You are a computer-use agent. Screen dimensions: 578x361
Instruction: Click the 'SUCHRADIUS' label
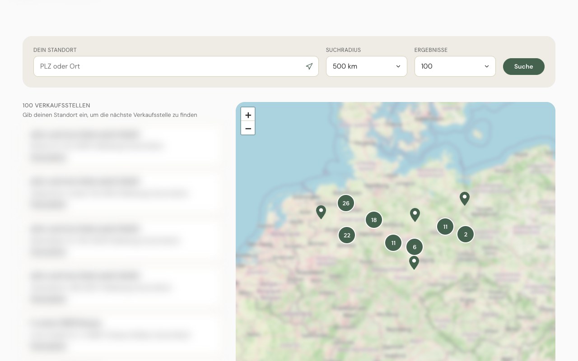point(343,50)
